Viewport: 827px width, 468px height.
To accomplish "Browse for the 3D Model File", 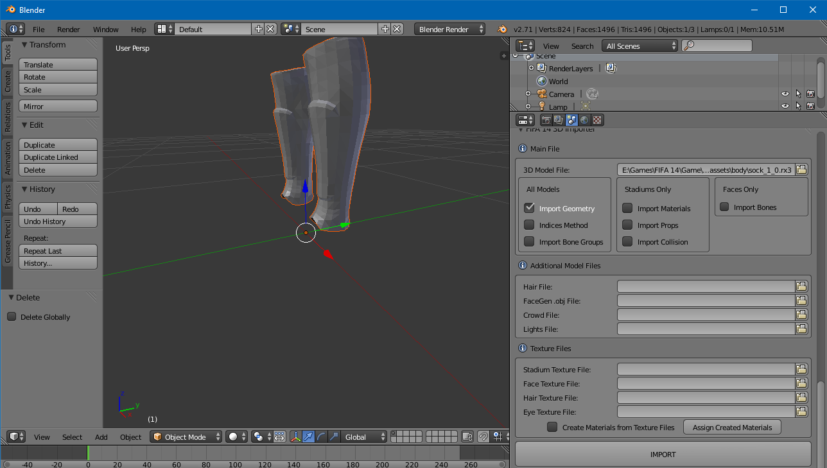I will 801,170.
